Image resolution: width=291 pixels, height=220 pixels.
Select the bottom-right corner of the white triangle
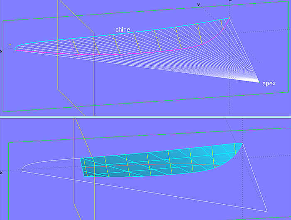point(266,210)
